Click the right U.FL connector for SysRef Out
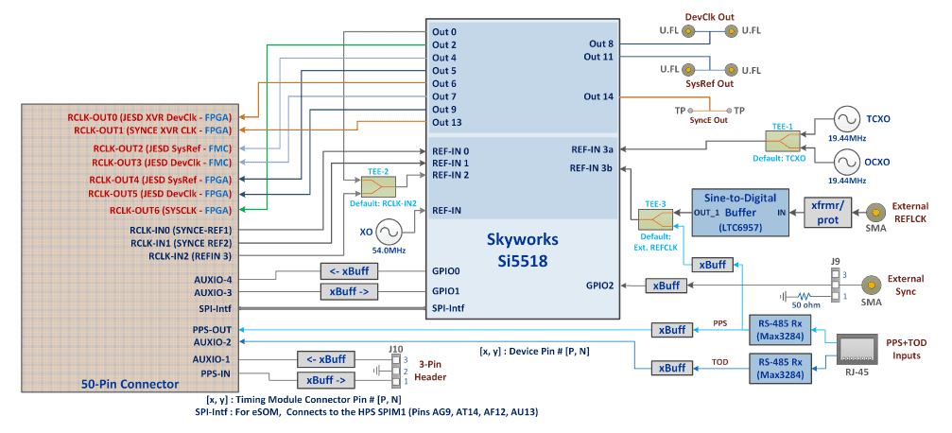This screenshot has width=952, height=433. coord(732,69)
